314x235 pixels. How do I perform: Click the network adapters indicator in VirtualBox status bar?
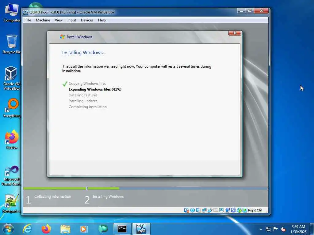(x=204, y=210)
